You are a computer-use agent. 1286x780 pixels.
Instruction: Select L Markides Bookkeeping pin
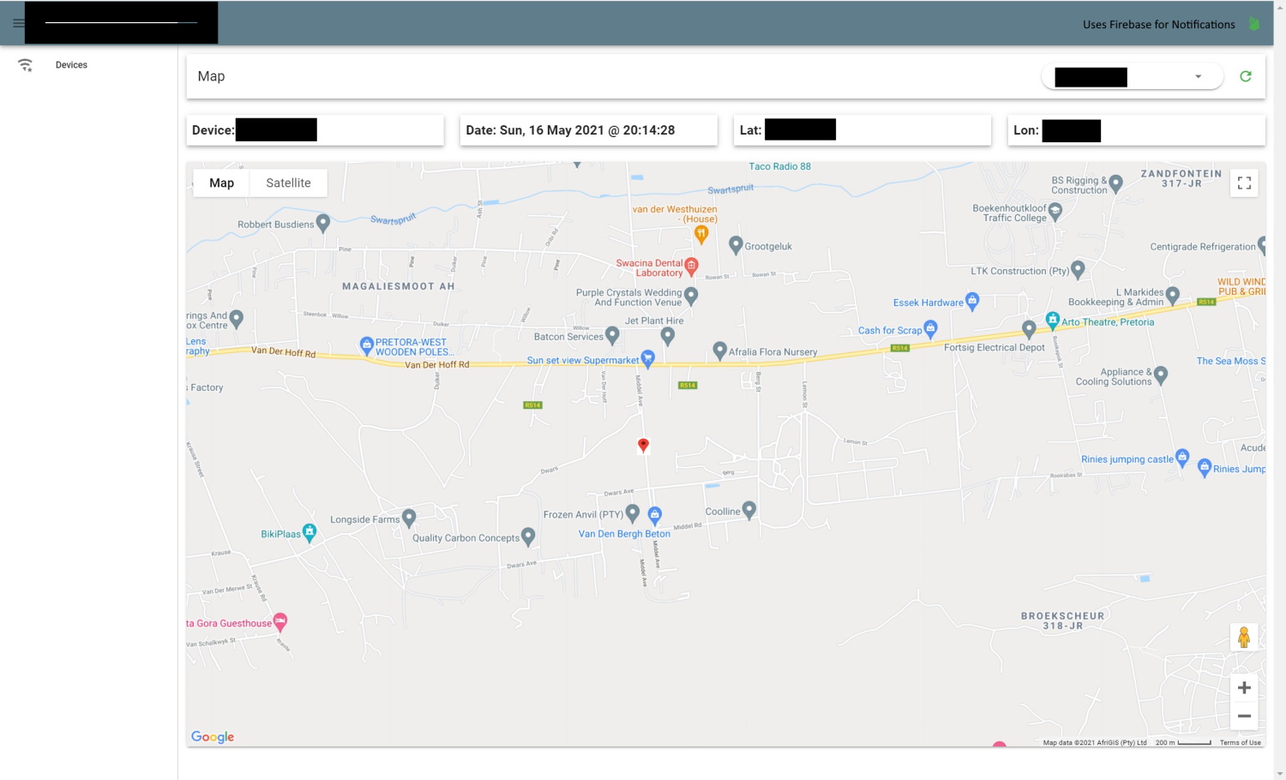(1173, 296)
